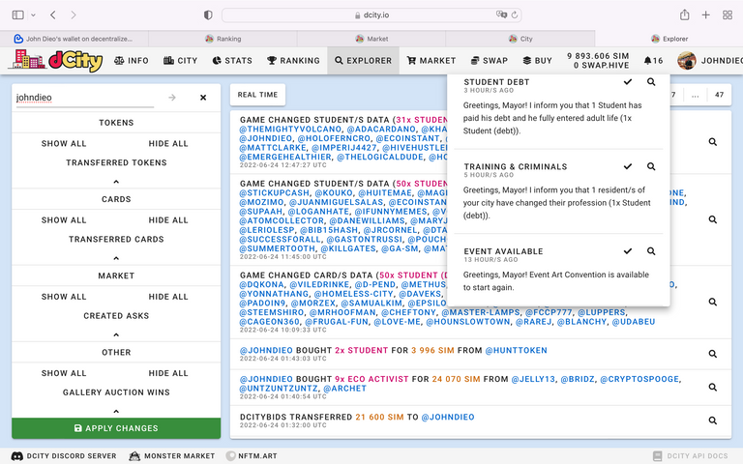This screenshot has height=464, width=743.
Task: Toggle CREATED ASKS filter
Action: click(x=116, y=316)
